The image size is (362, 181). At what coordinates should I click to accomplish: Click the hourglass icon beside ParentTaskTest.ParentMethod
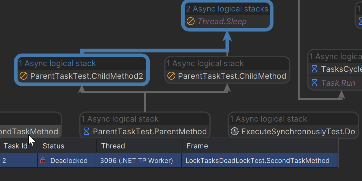(x=86, y=132)
